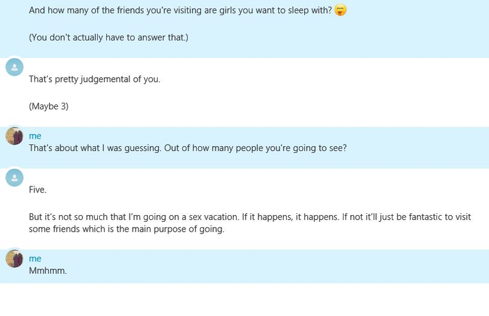Click the word "judgemental" in the reply
This screenshot has width=489, height=316.
[105, 79]
